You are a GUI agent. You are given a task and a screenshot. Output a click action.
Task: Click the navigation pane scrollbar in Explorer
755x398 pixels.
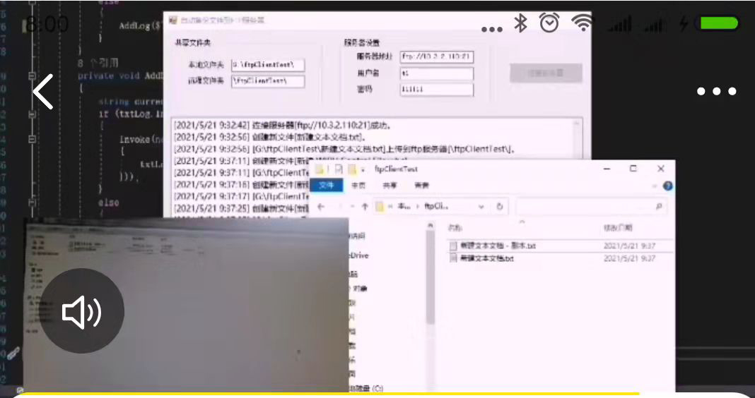pyautogui.click(x=430, y=279)
